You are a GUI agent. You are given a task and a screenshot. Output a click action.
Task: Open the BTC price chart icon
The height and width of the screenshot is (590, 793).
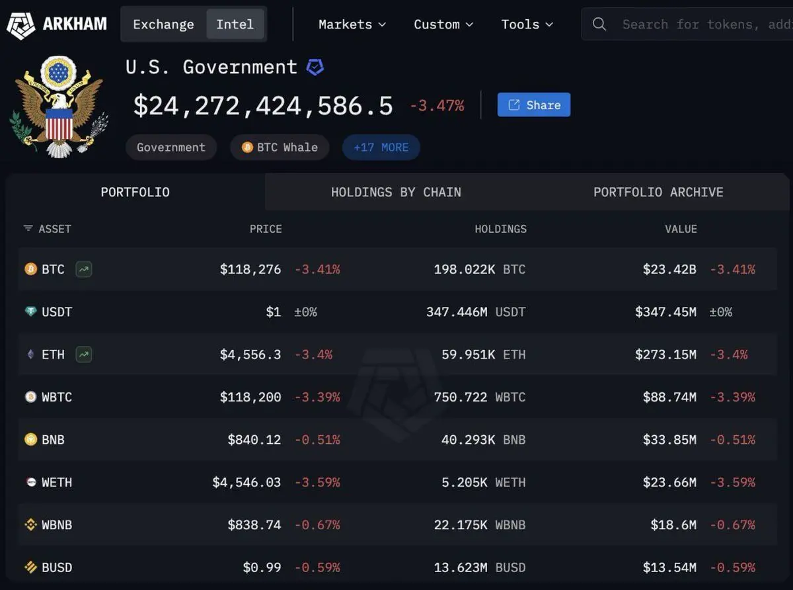coord(83,269)
